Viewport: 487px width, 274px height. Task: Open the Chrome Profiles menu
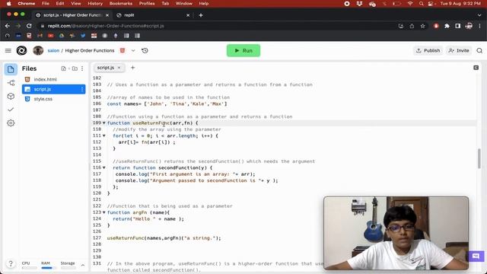[147, 3]
